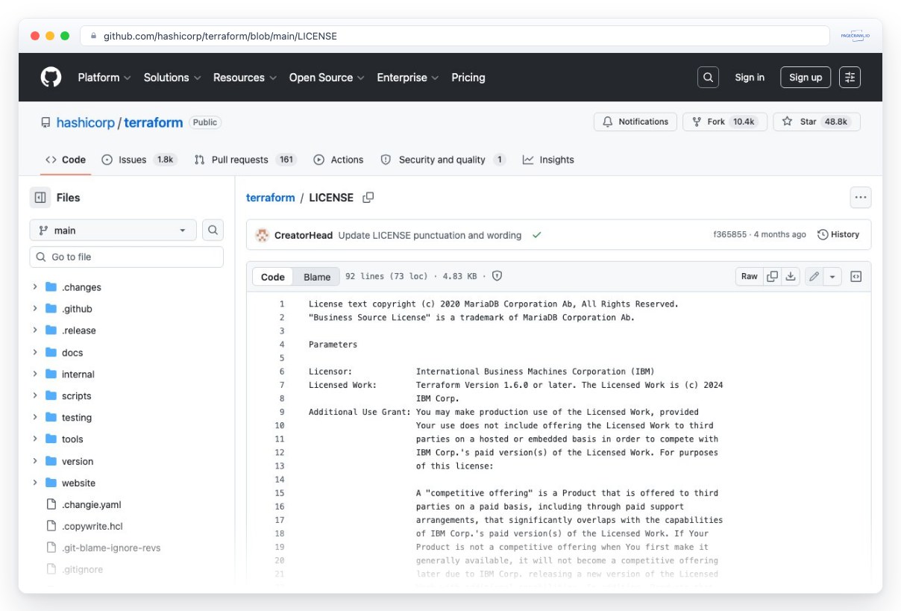This screenshot has width=901, height=611.
Task: Open the version folder
Action: click(x=78, y=461)
